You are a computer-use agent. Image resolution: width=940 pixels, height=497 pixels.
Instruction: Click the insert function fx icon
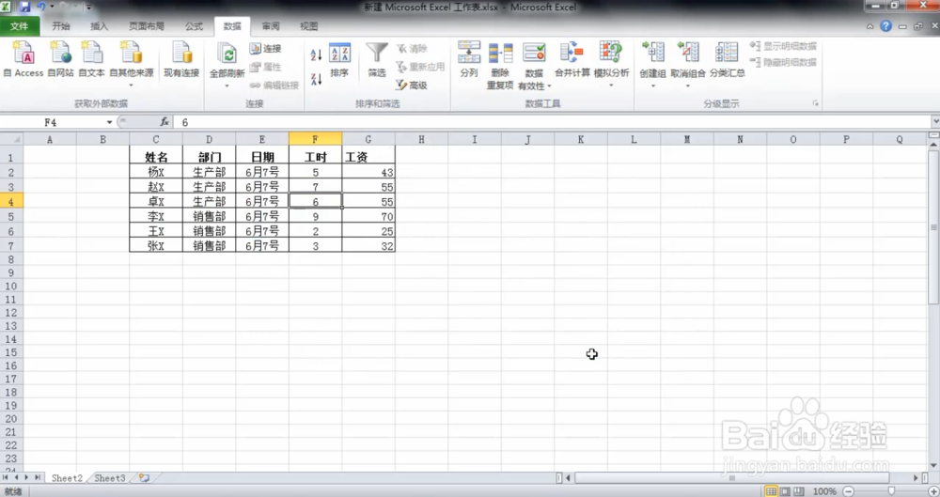point(164,122)
